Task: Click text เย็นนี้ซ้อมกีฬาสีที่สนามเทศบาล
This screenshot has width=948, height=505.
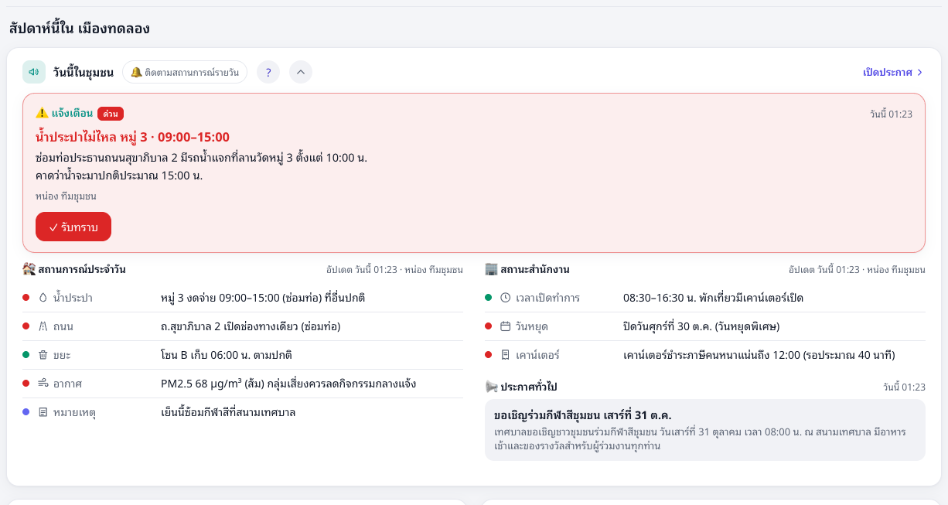Action: point(228,412)
